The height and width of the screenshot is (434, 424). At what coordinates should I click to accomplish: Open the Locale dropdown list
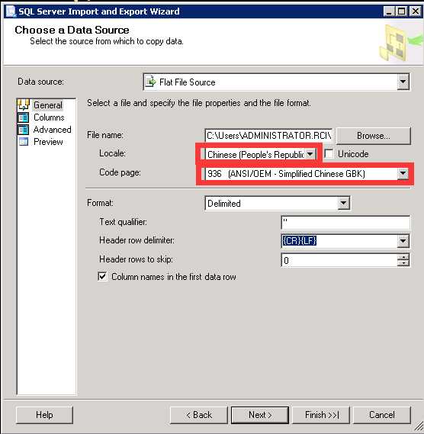(x=310, y=154)
